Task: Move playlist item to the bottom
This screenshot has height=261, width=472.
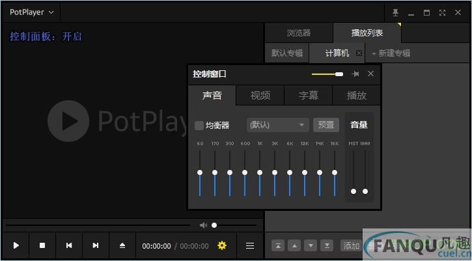Action: (x=327, y=245)
